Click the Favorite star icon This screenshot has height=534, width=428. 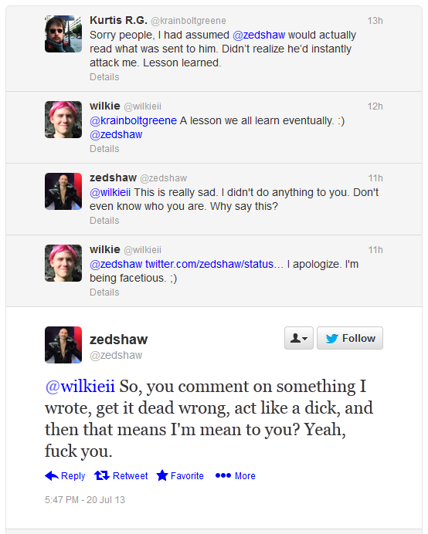click(x=162, y=475)
